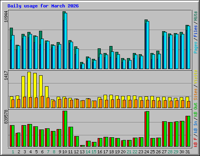Click the 'Pages' legend label
The image size is (200, 156).
coord(195,48)
